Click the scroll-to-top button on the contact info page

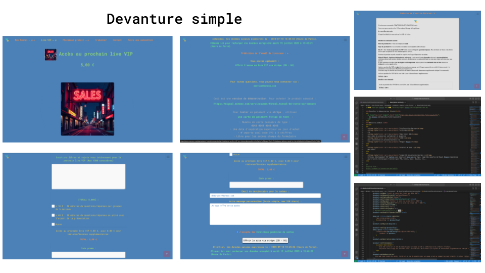(x=344, y=136)
